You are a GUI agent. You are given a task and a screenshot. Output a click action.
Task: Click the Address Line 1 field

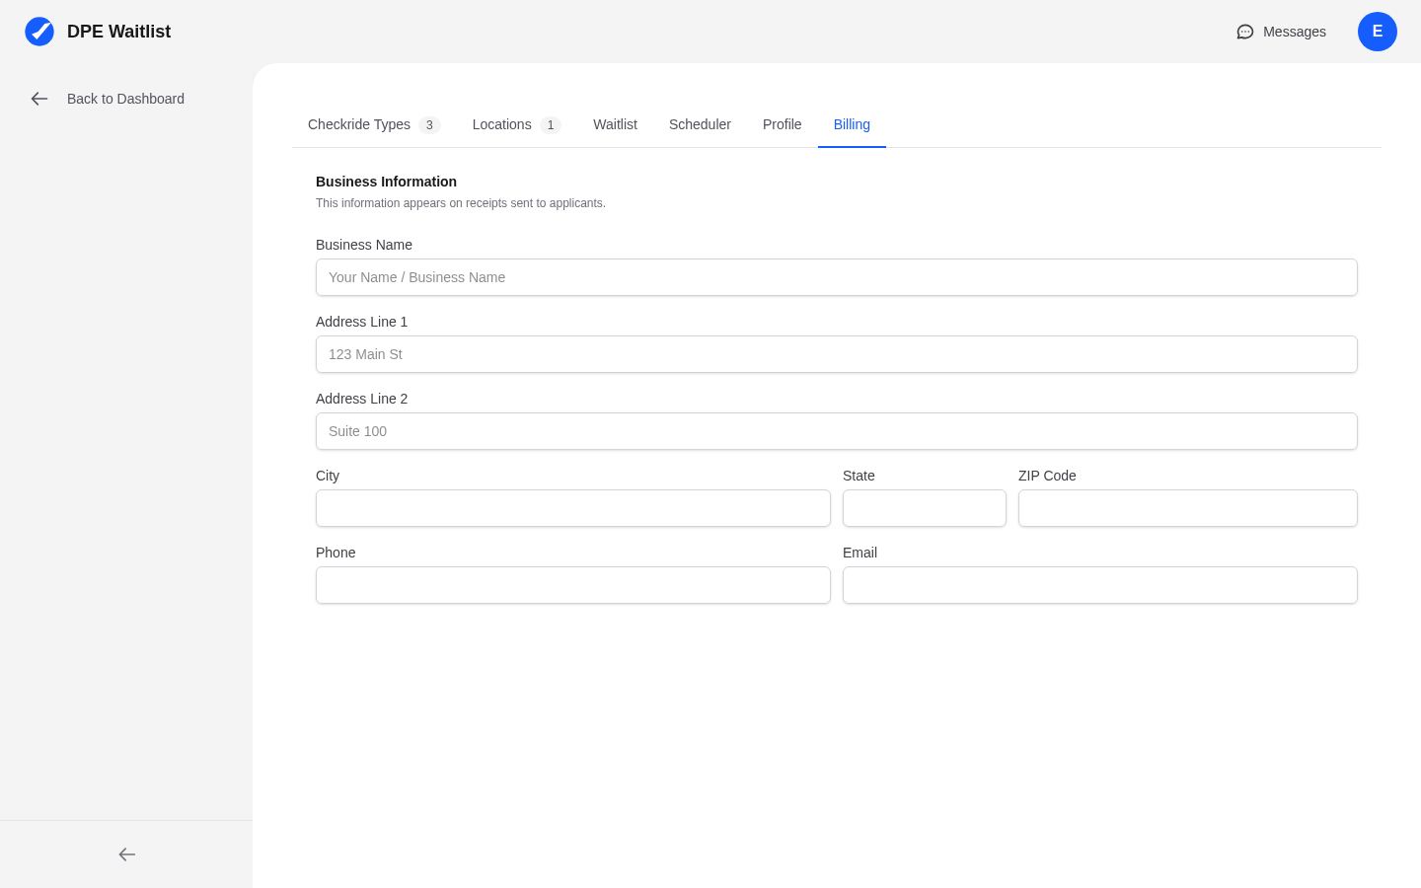pos(836,354)
